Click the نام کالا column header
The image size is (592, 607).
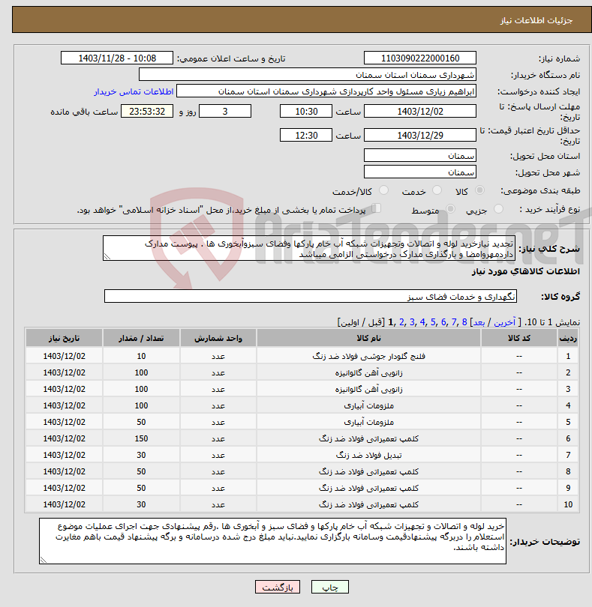pos(368,338)
